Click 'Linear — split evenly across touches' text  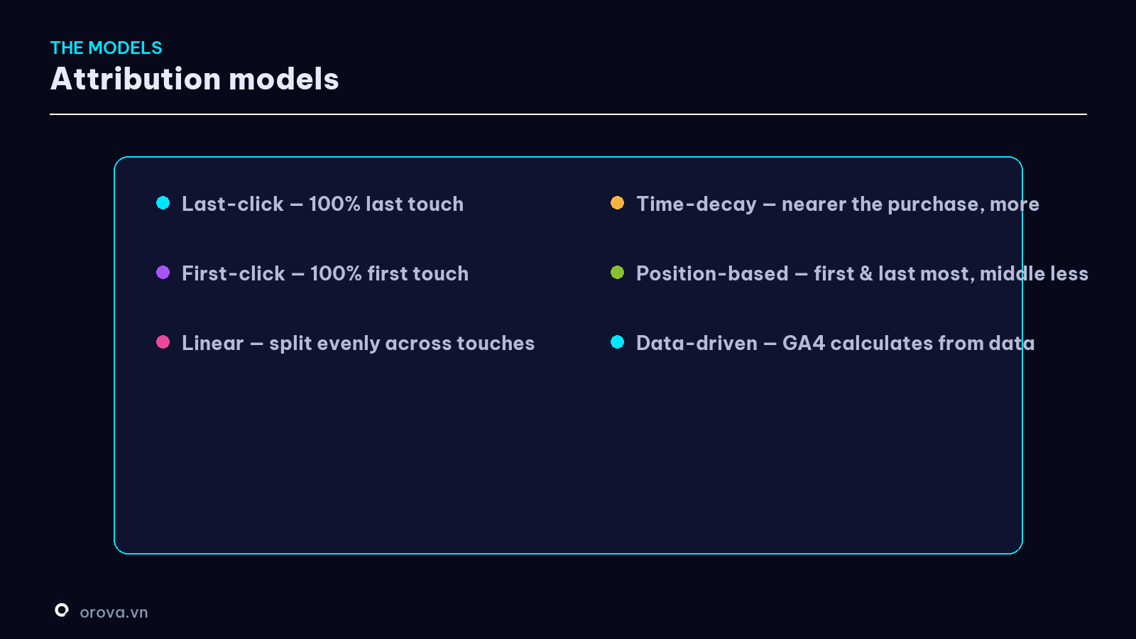coord(358,344)
